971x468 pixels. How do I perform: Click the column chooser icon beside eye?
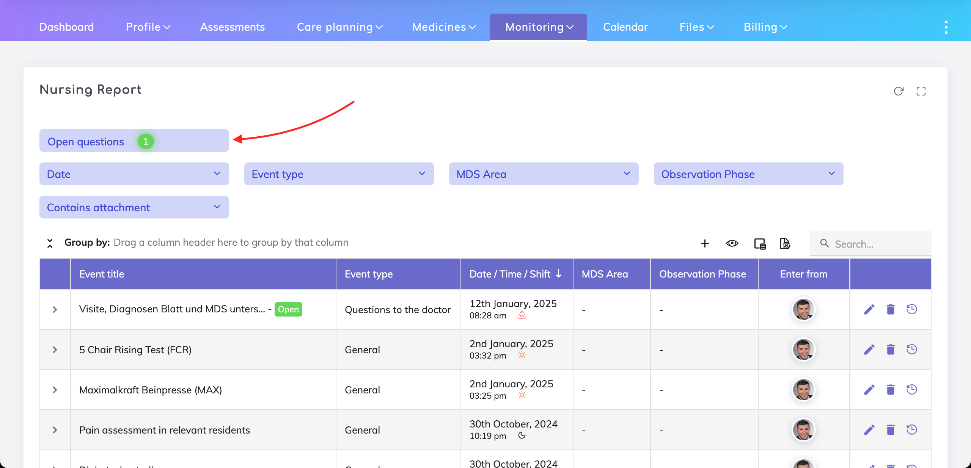tap(760, 243)
